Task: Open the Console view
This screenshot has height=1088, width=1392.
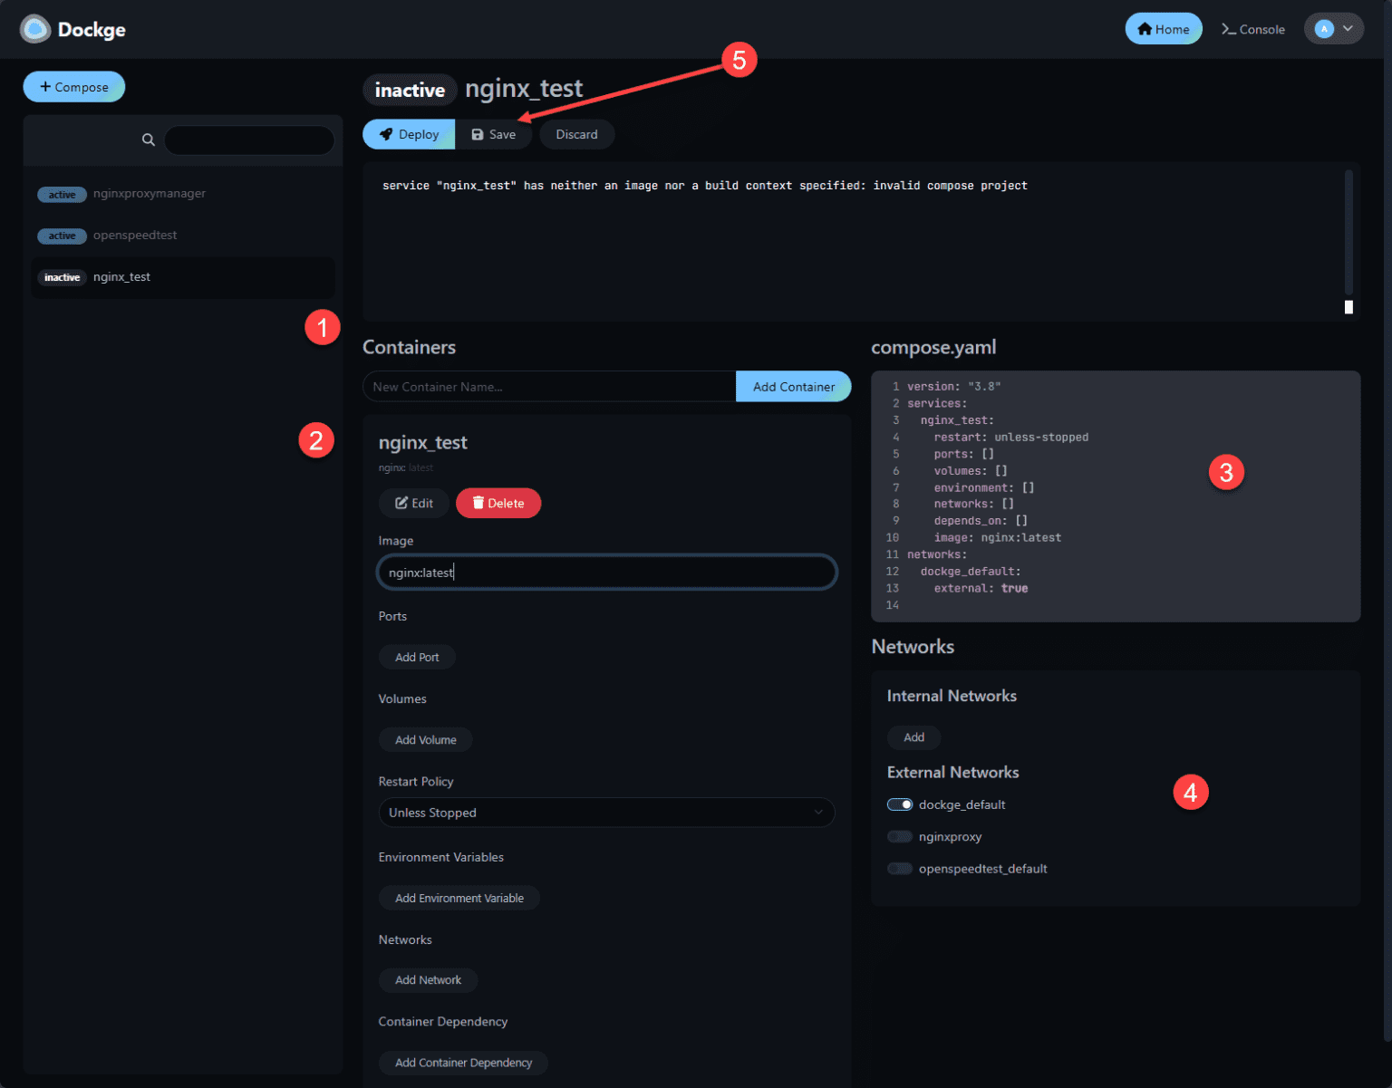Action: (x=1253, y=28)
